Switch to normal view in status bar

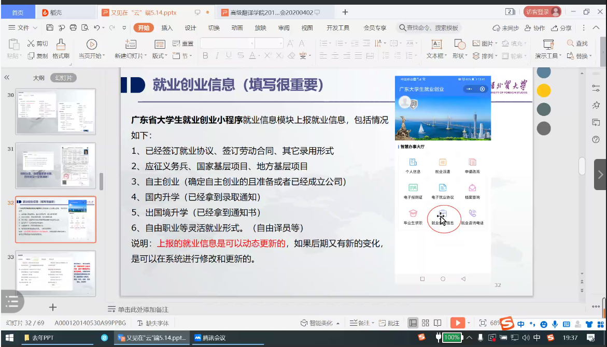[413, 323]
